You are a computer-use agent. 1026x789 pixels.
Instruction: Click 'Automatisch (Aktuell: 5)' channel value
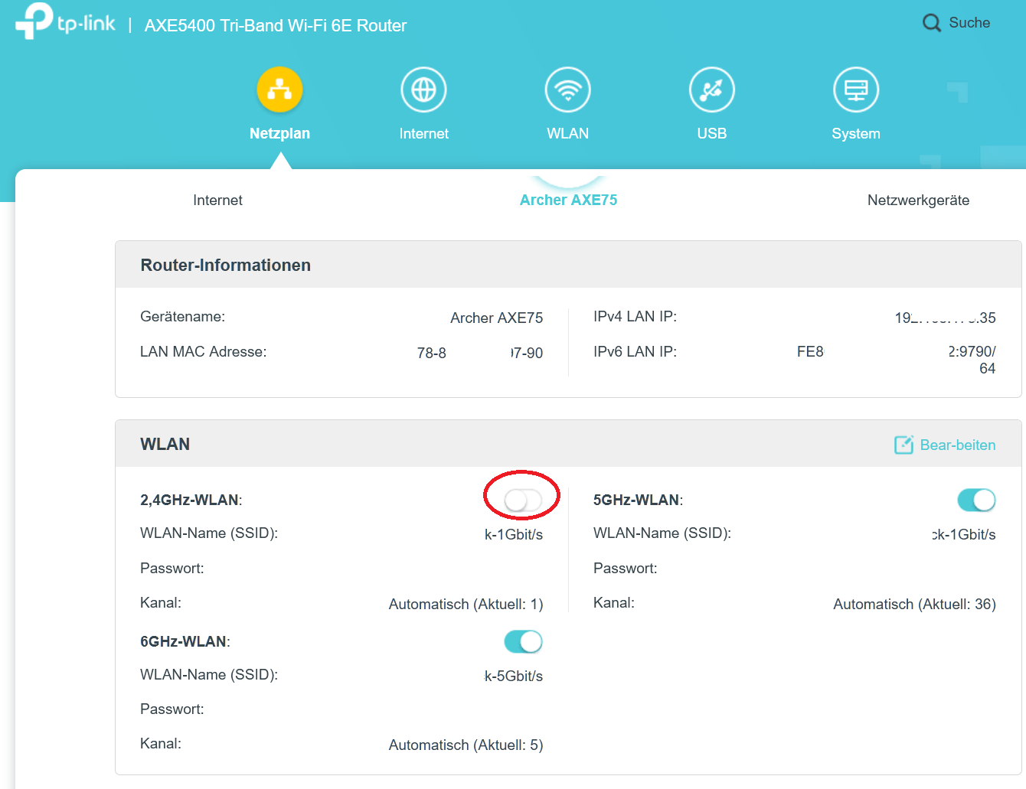pyautogui.click(x=466, y=745)
